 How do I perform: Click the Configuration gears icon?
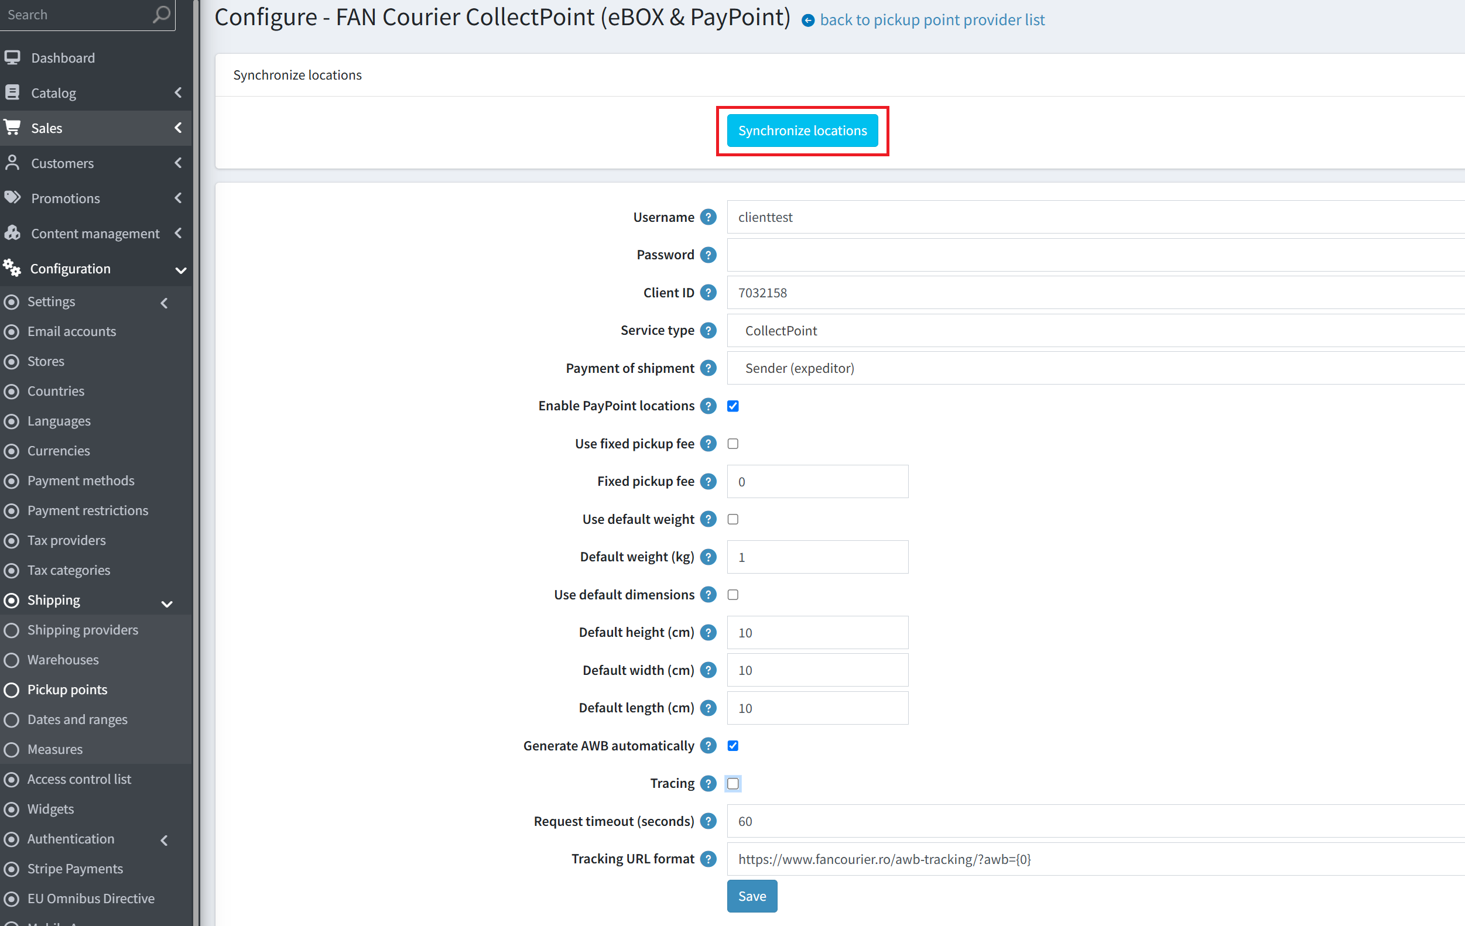pos(12,267)
